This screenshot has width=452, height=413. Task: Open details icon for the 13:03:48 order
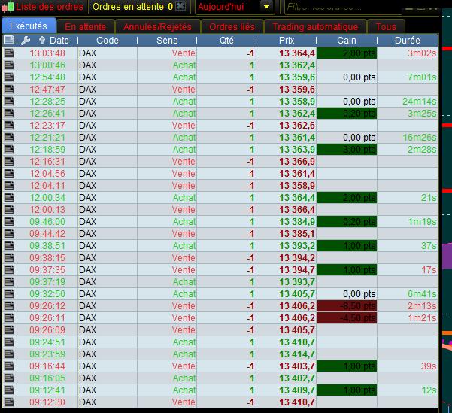click(x=9, y=53)
